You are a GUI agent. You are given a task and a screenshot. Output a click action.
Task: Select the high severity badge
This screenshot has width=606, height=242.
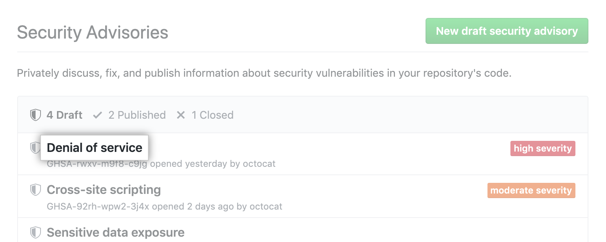click(x=543, y=148)
